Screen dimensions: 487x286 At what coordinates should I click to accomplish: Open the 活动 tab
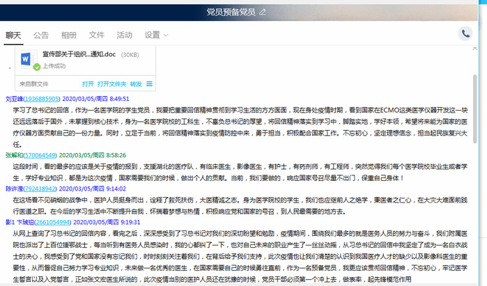click(x=124, y=35)
